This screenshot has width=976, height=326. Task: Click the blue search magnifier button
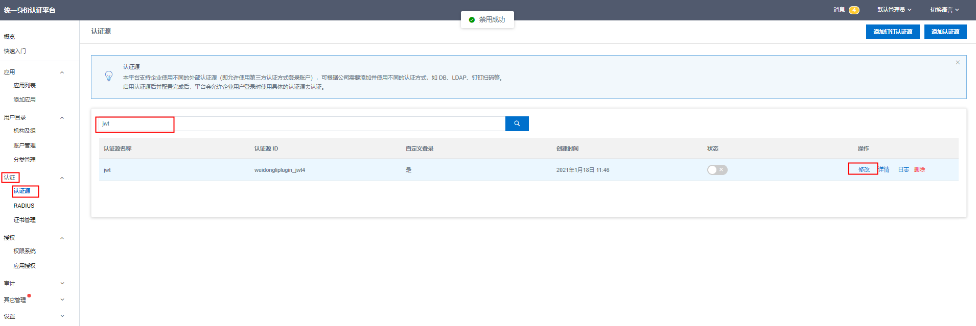517,123
